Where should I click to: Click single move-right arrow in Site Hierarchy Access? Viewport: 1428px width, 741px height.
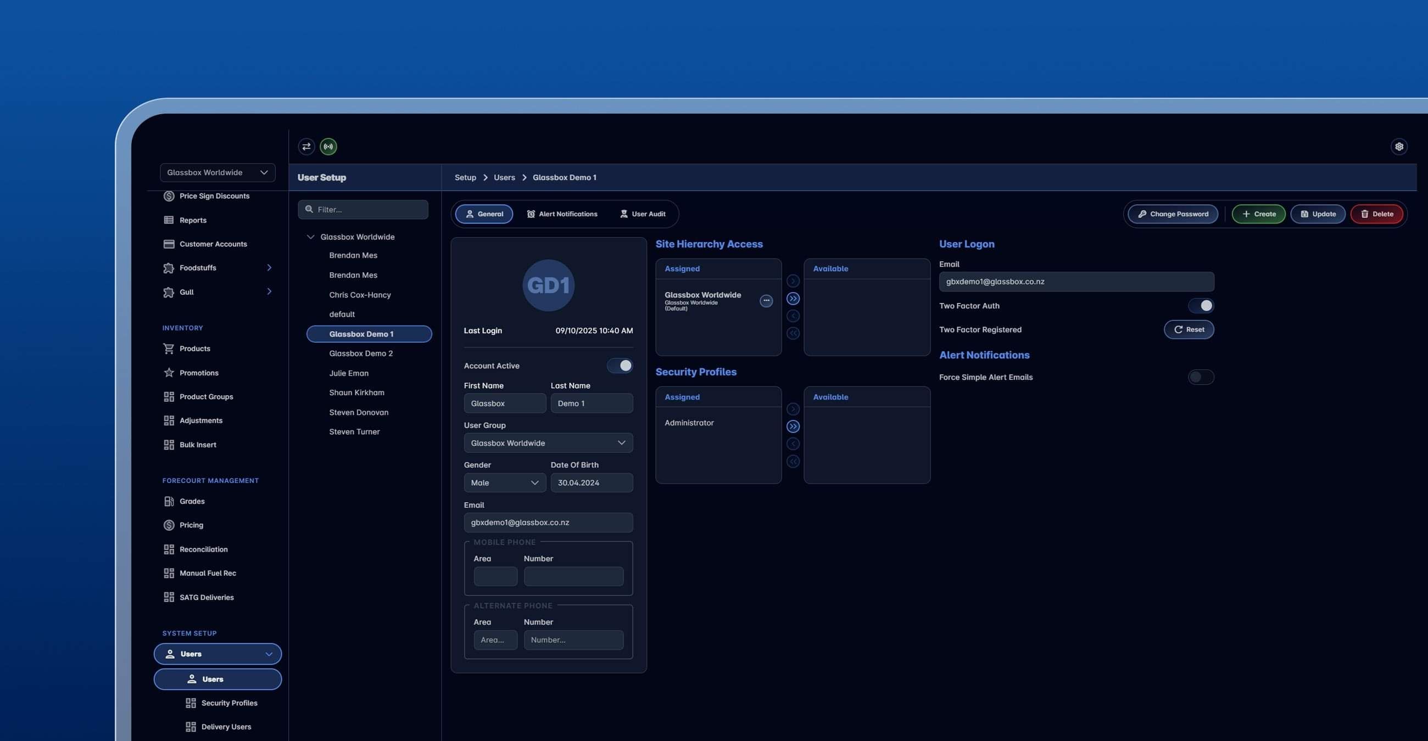click(793, 282)
